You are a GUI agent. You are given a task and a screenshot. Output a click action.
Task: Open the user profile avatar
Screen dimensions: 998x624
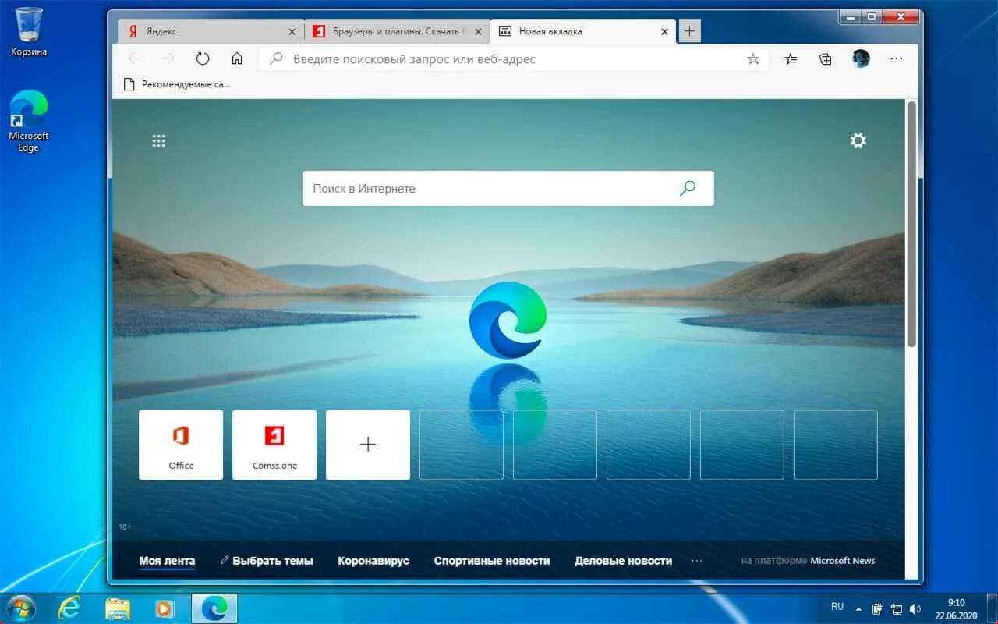coord(861,58)
